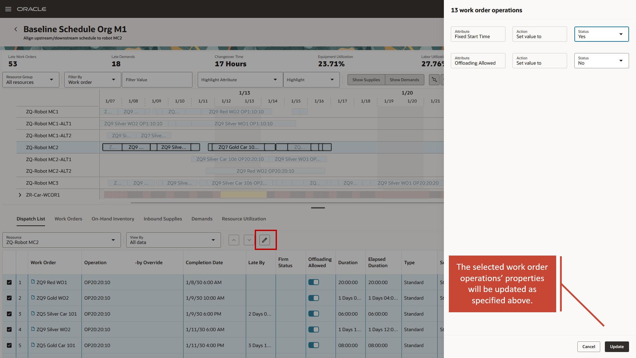Viewport: 636px width, 358px height.
Task: Uncheck the checkbox for row 3
Action: coord(9,314)
